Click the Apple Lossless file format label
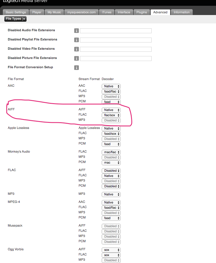The image size is (216, 263). pyautogui.click(x=18, y=128)
